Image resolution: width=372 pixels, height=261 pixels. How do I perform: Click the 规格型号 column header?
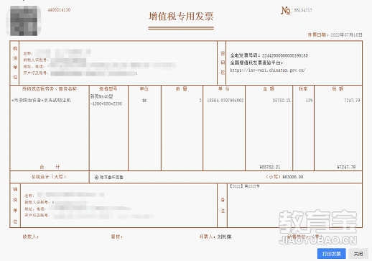(108, 89)
